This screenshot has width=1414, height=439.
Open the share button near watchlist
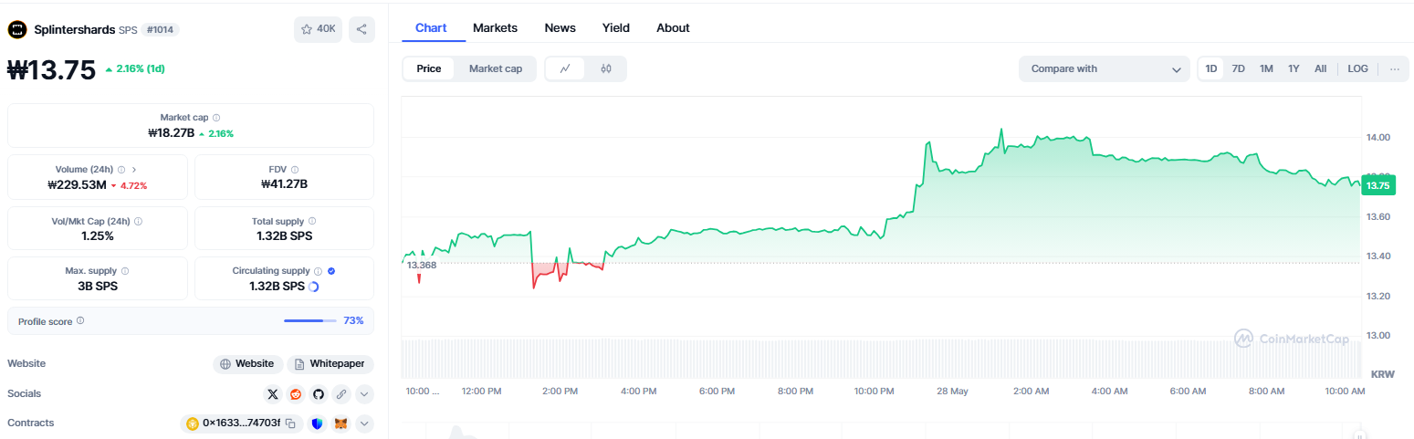[361, 29]
